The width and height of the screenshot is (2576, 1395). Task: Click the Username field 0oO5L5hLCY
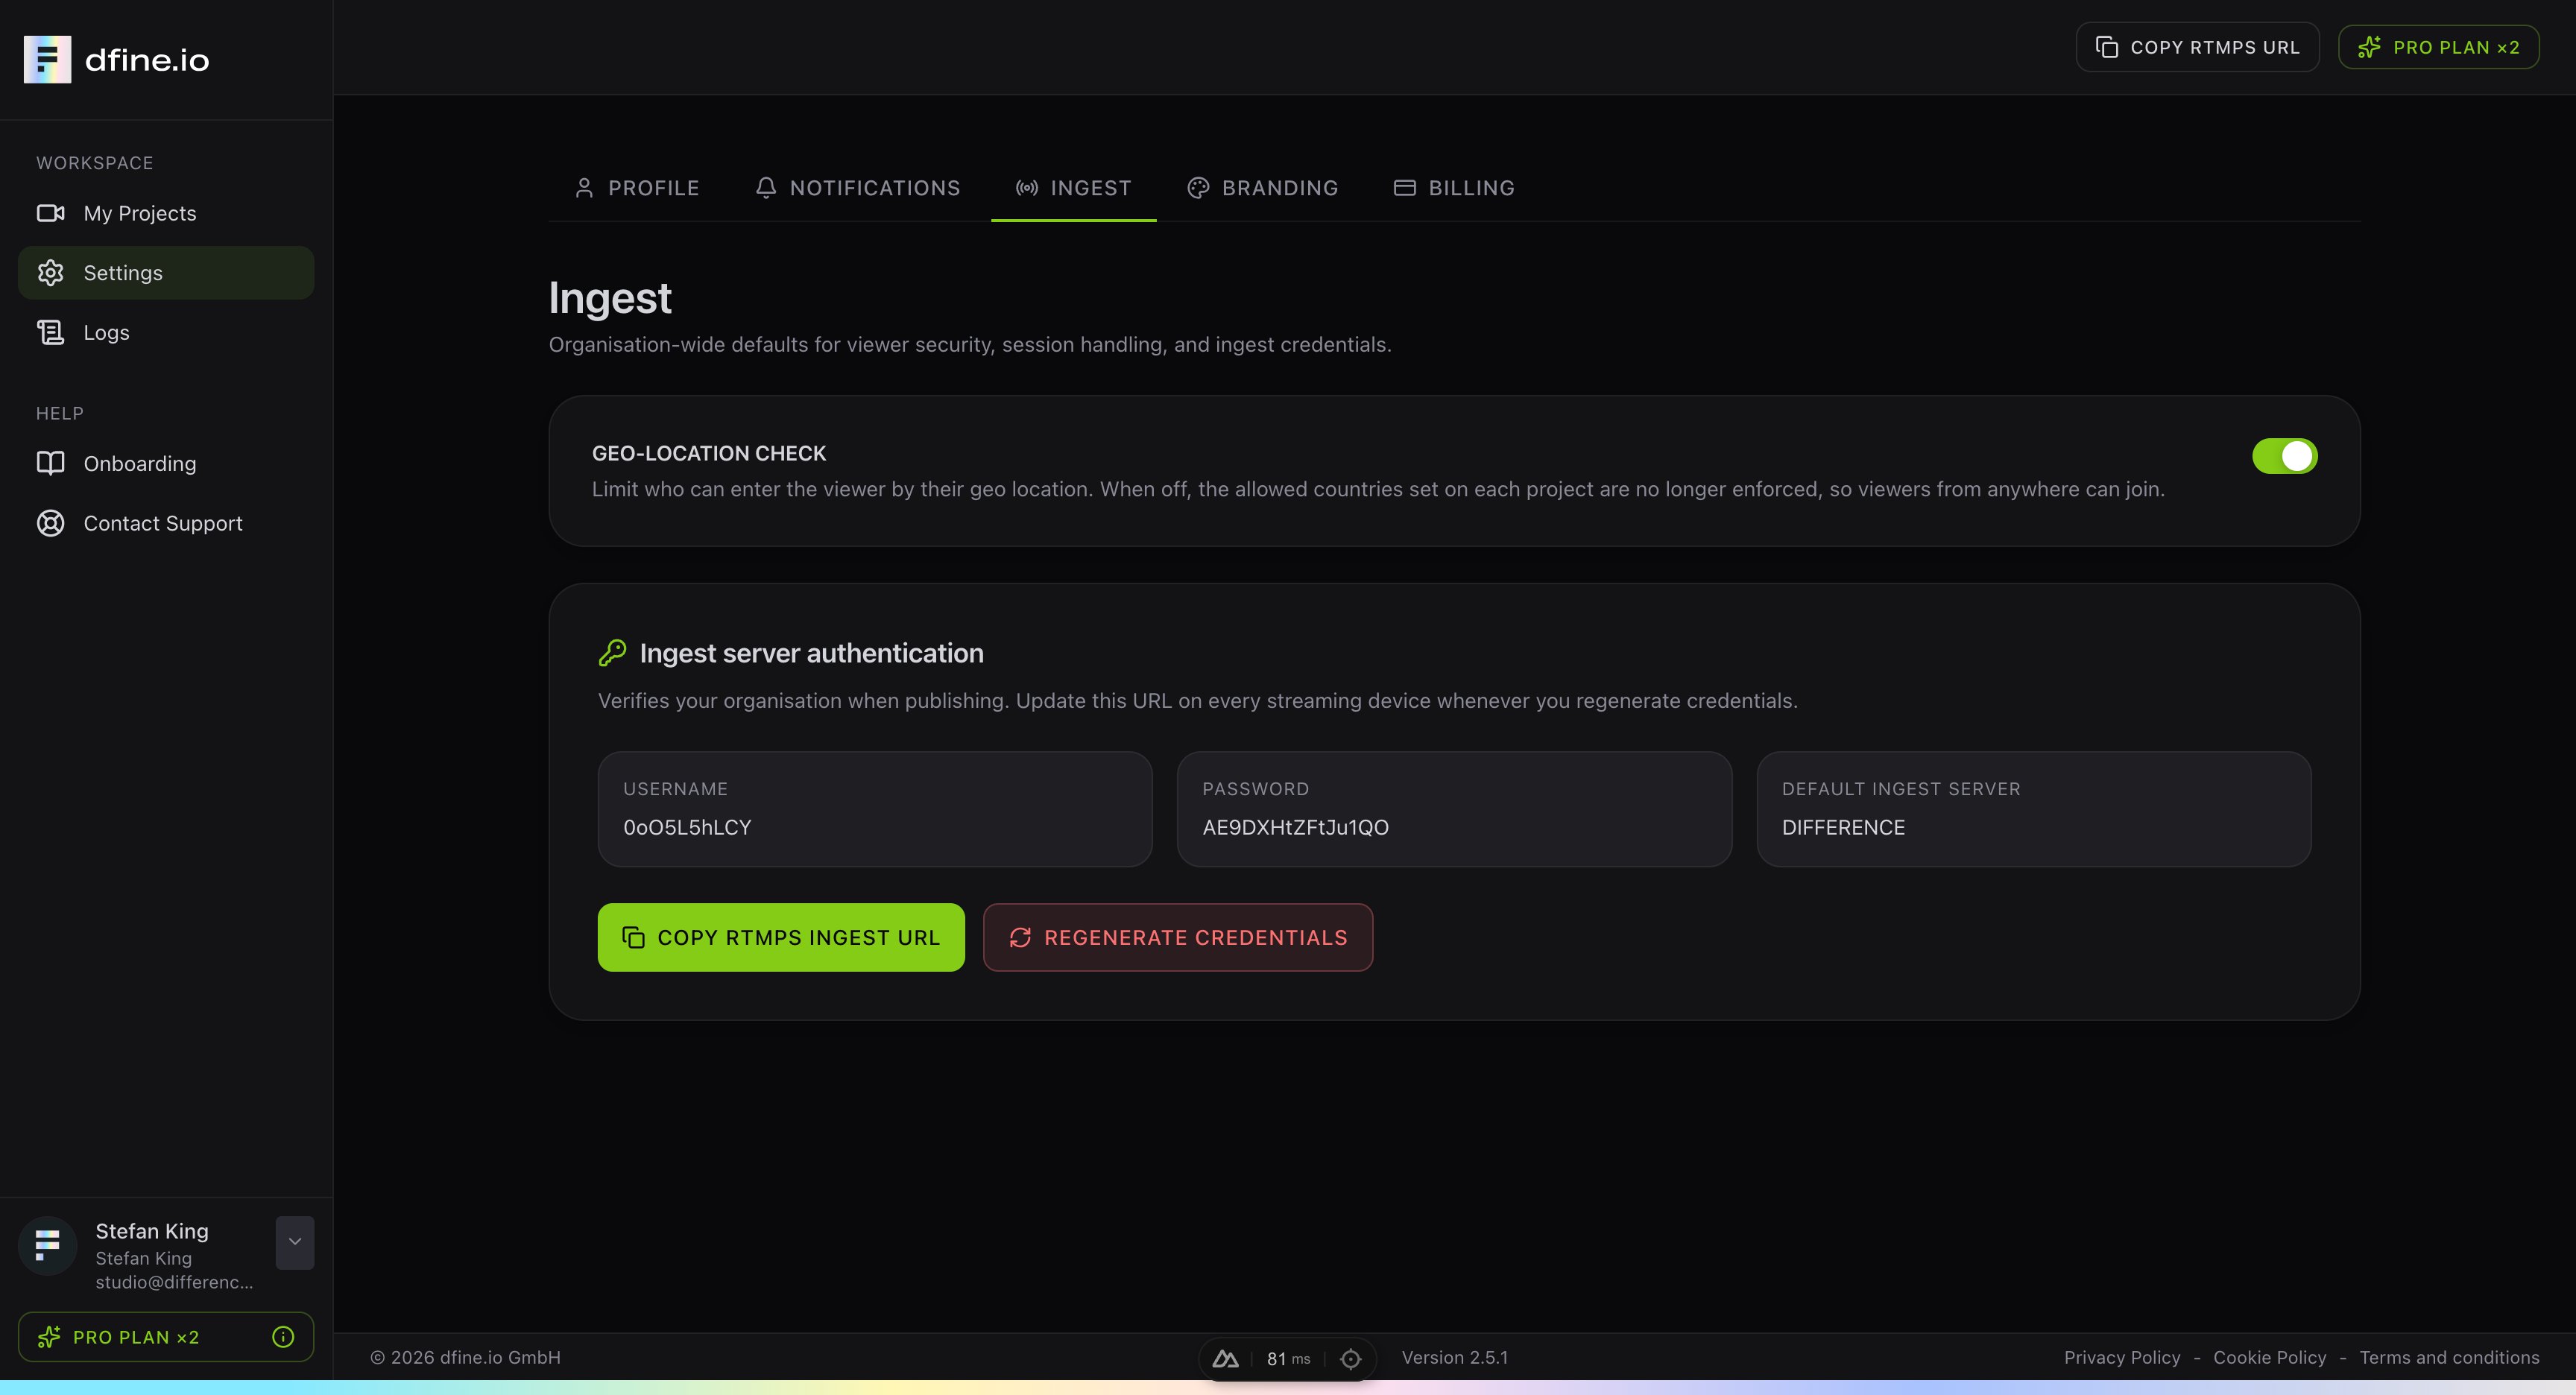[x=875, y=809]
